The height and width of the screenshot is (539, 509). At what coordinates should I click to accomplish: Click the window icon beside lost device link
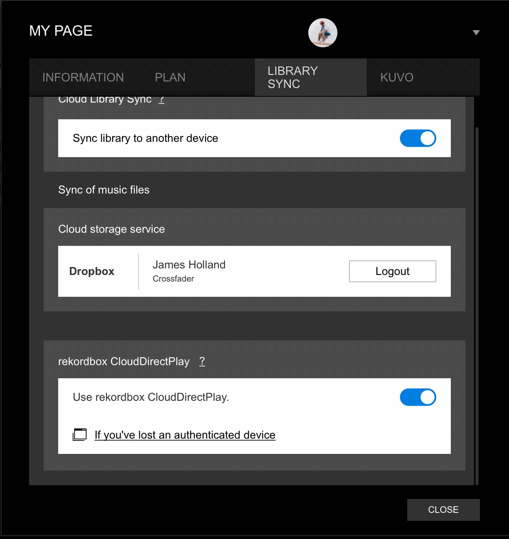point(80,435)
